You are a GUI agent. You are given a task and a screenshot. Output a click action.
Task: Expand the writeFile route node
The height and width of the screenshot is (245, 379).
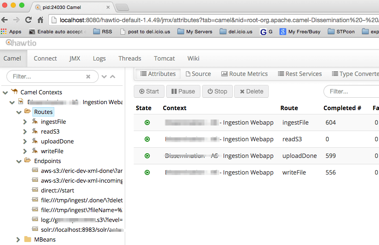coord(25,152)
